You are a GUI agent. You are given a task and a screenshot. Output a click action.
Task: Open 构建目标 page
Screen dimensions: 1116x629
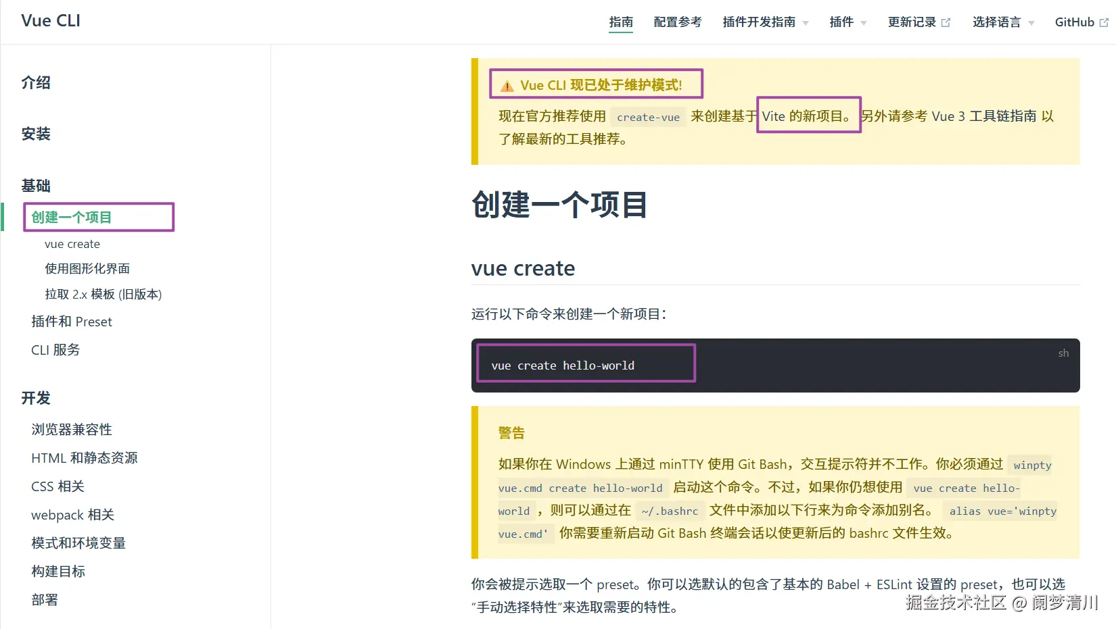click(58, 572)
